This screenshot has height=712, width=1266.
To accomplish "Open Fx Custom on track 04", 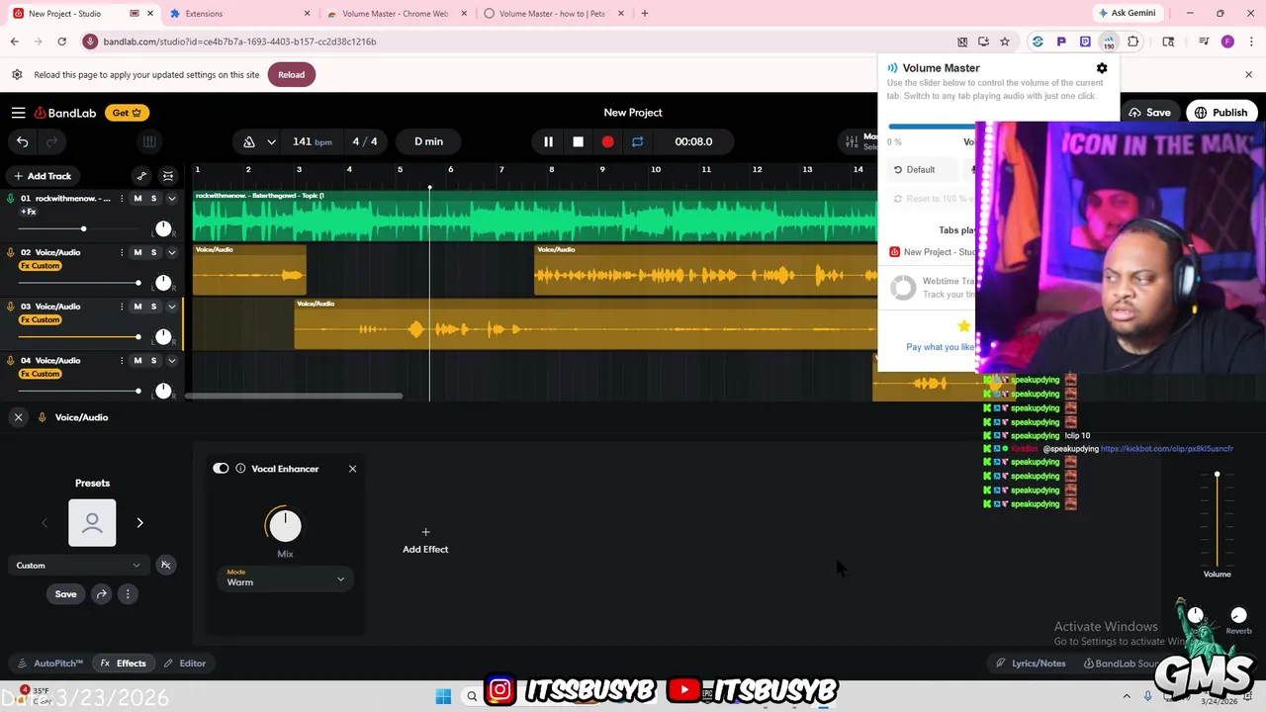I will [x=41, y=374].
